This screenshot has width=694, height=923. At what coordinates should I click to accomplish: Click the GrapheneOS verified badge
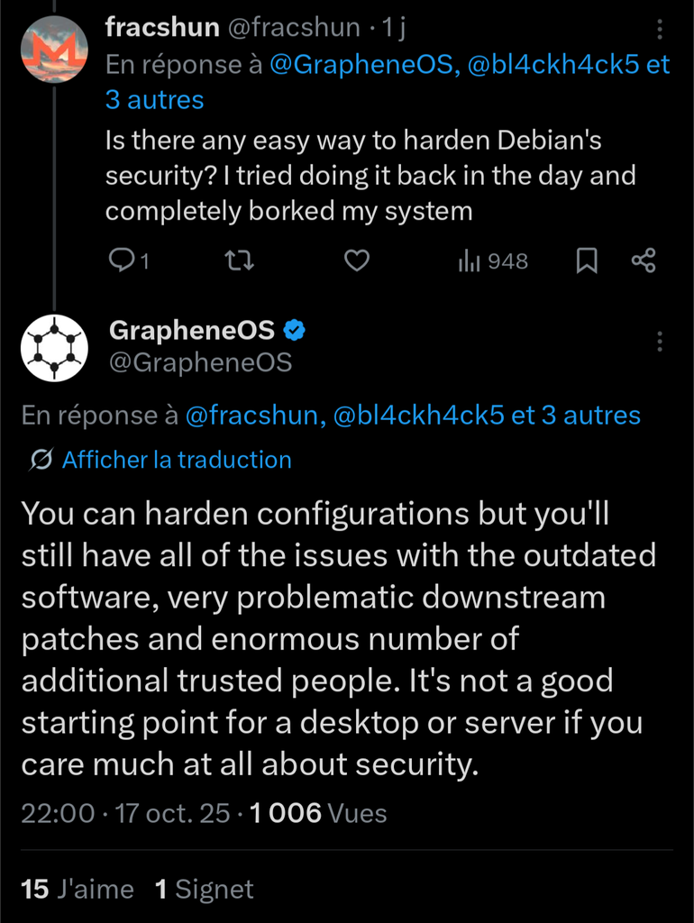[x=295, y=331]
